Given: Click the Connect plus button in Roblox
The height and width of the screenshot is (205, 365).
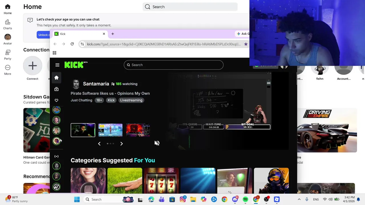Looking at the screenshot, I should pyautogui.click(x=33, y=66).
